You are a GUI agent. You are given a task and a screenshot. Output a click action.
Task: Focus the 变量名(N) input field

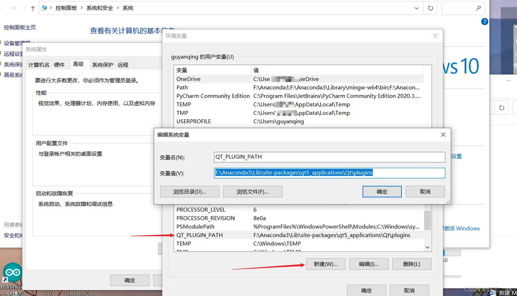click(329, 157)
